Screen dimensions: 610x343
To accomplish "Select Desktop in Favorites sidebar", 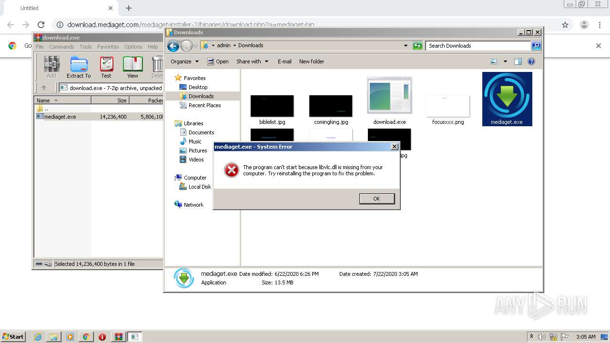I will coord(193,87).
